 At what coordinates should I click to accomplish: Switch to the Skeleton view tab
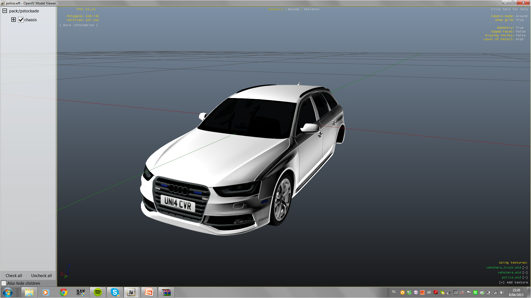(312, 9)
